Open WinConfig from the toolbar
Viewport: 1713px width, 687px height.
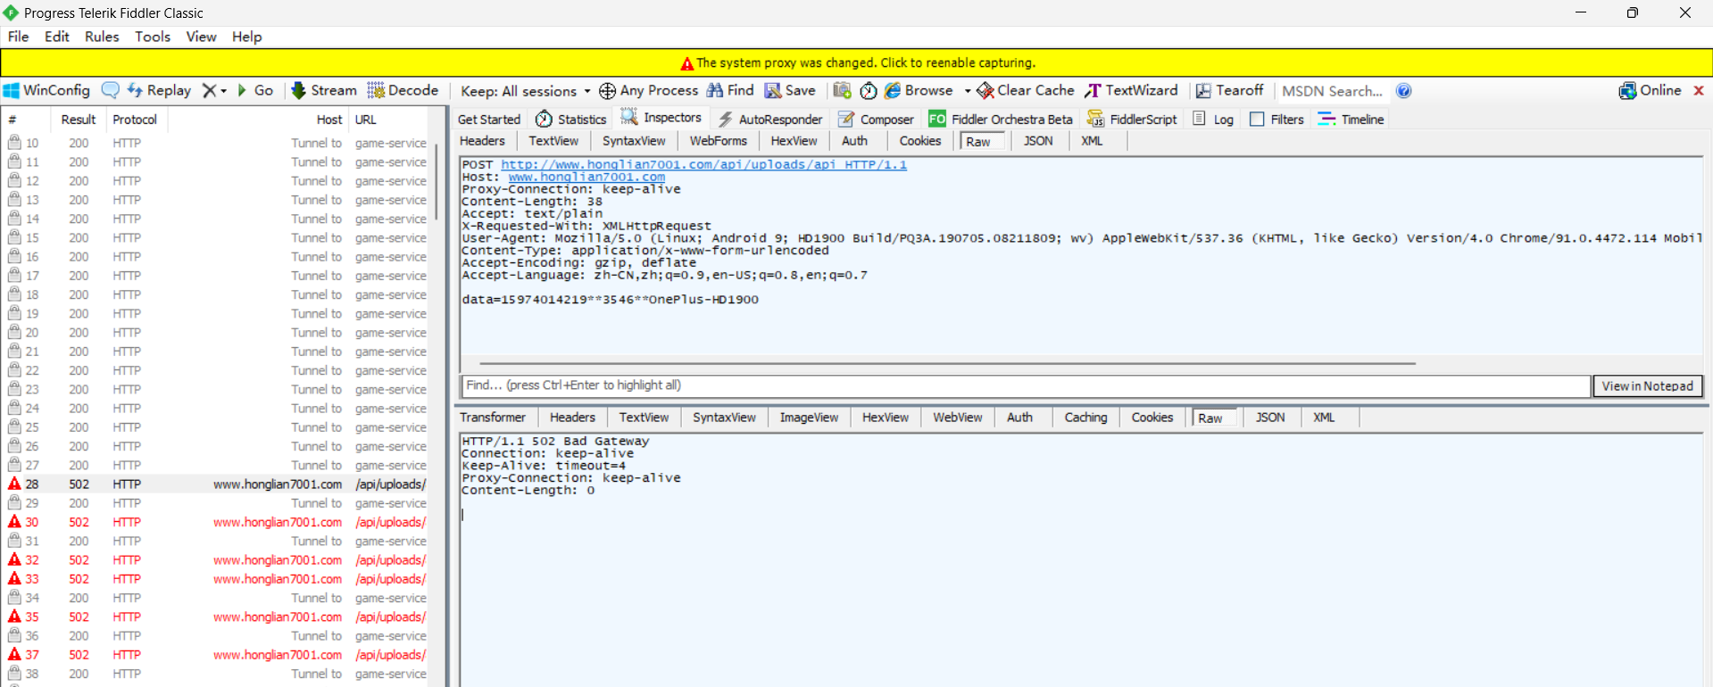pyautogui.click(x=46, y=90)
